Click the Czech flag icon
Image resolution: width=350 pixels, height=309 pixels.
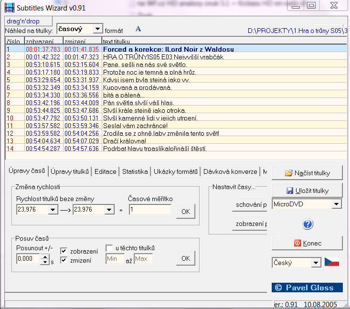pos(332,262)
